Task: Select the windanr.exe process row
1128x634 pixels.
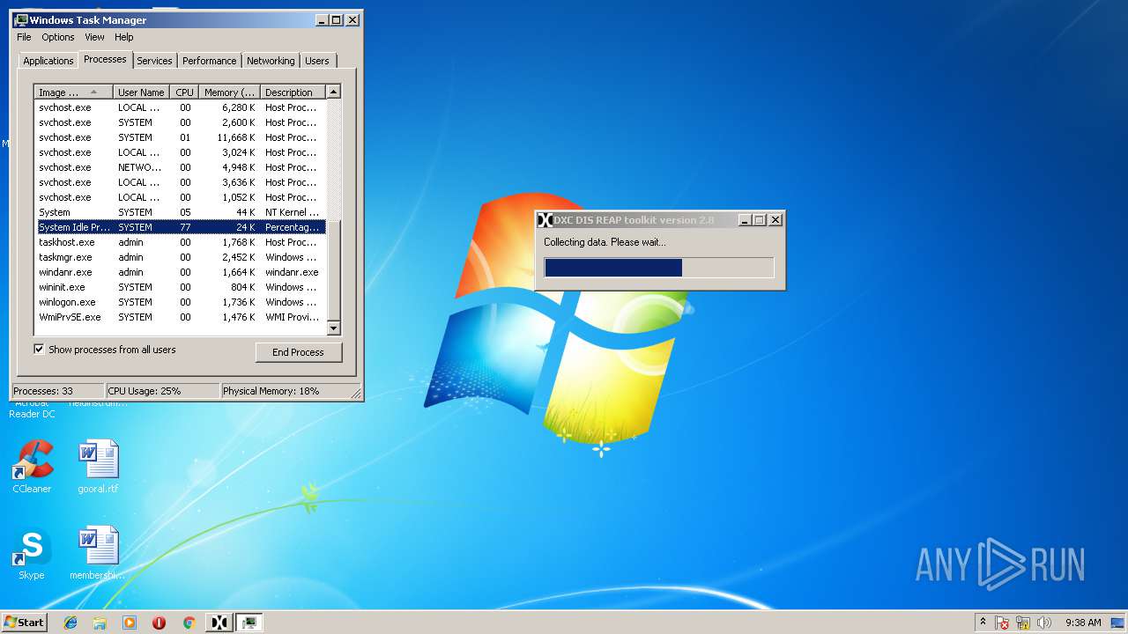Action: 181,272
